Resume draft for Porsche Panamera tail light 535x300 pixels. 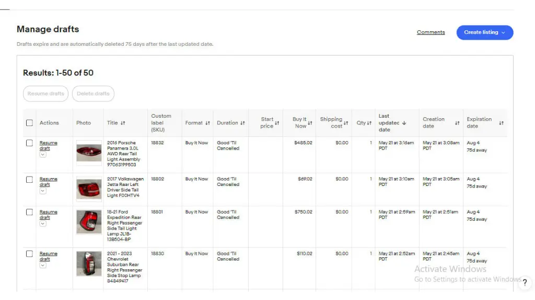click(48, 146)
